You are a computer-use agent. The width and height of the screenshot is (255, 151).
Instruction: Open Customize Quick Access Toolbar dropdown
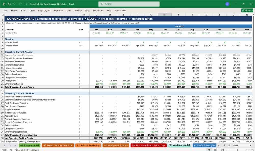click(27, 4)
